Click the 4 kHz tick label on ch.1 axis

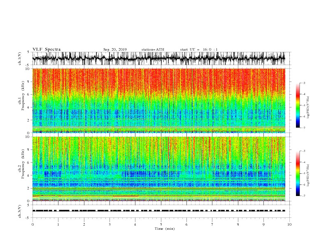[28, 107]
